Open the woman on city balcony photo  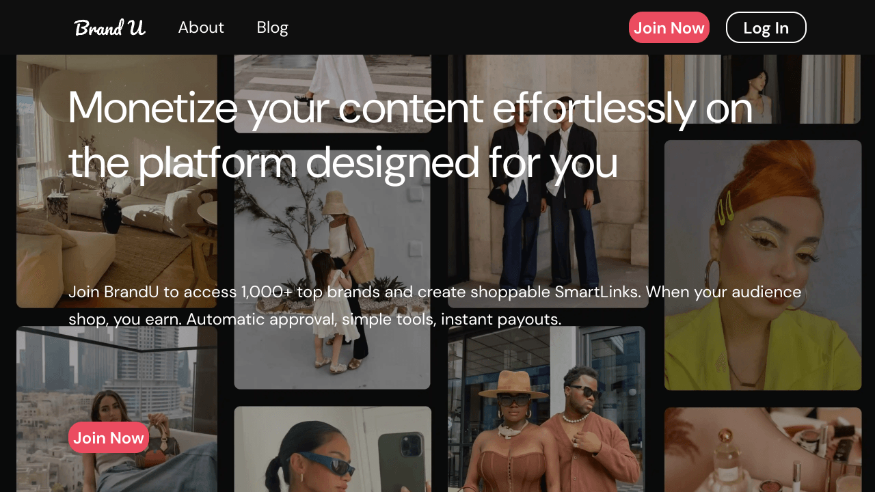click(117, 409)
